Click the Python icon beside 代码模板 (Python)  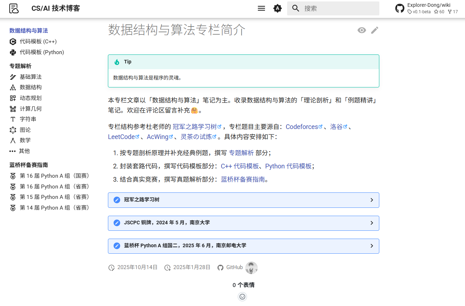tap(12, 52)
